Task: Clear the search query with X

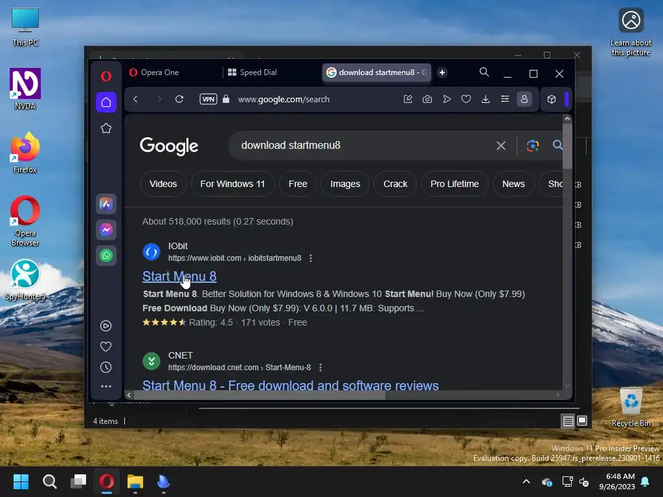Action: point(501,146)
